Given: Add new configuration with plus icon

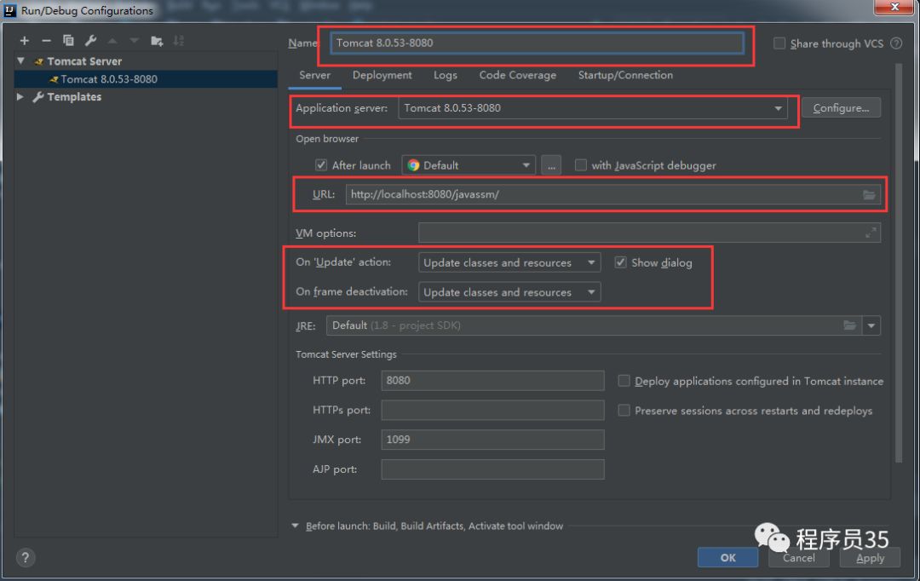Looking at the screenshot, I should [x=24, y=41].
